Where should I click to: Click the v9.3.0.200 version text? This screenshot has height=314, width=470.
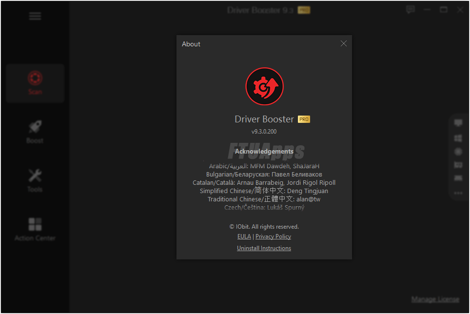pos(264,132)
